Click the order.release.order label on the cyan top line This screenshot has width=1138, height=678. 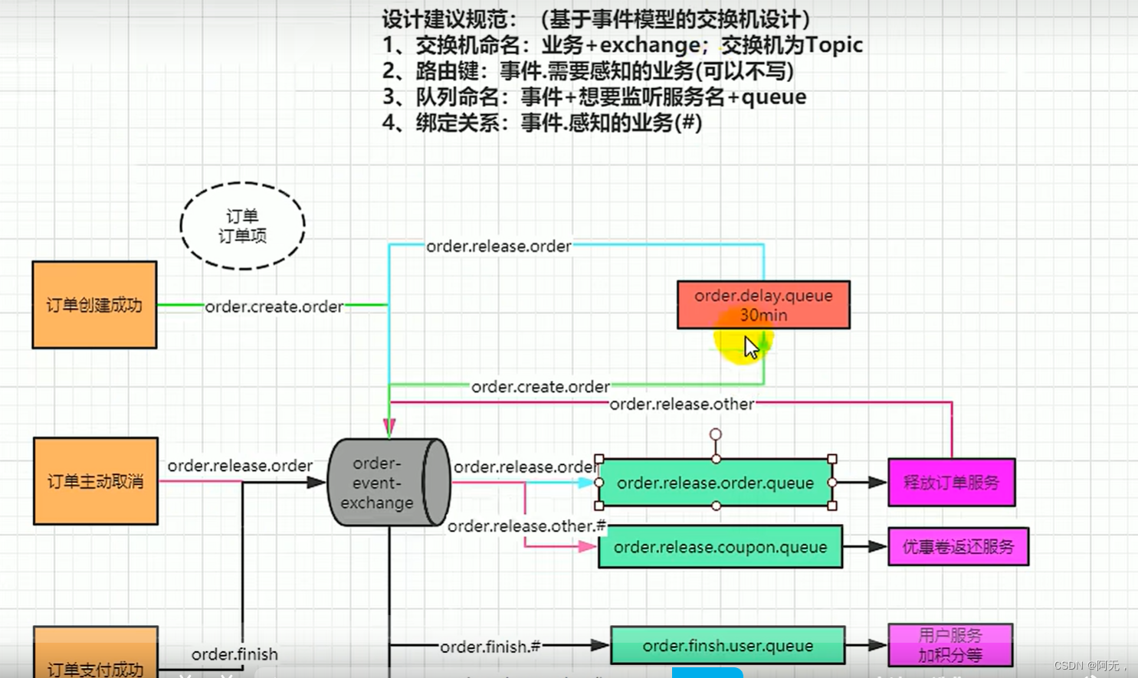coord(499,246)
